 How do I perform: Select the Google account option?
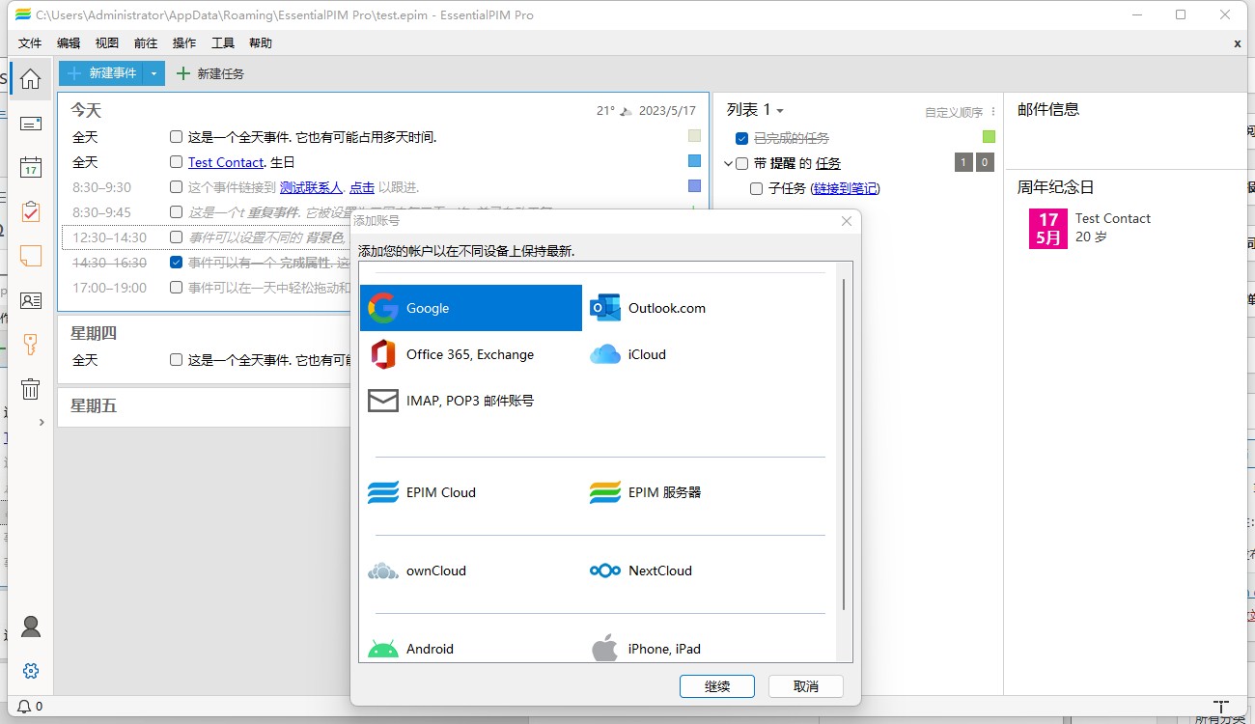(471, 308)
